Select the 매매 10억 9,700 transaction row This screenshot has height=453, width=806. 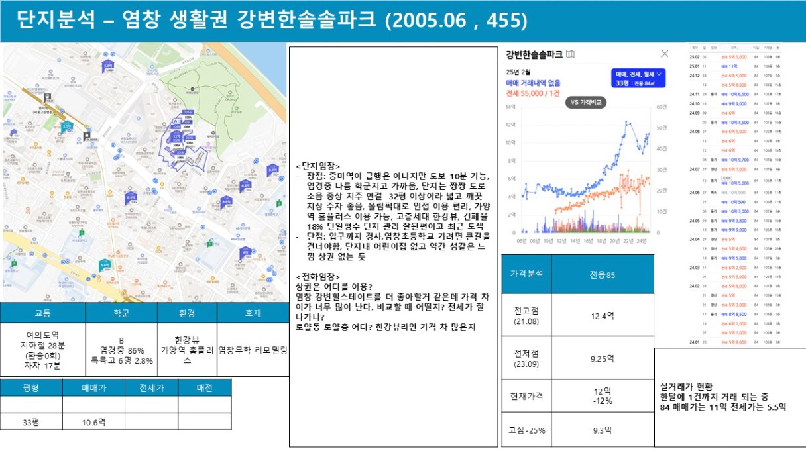[734, 160]
